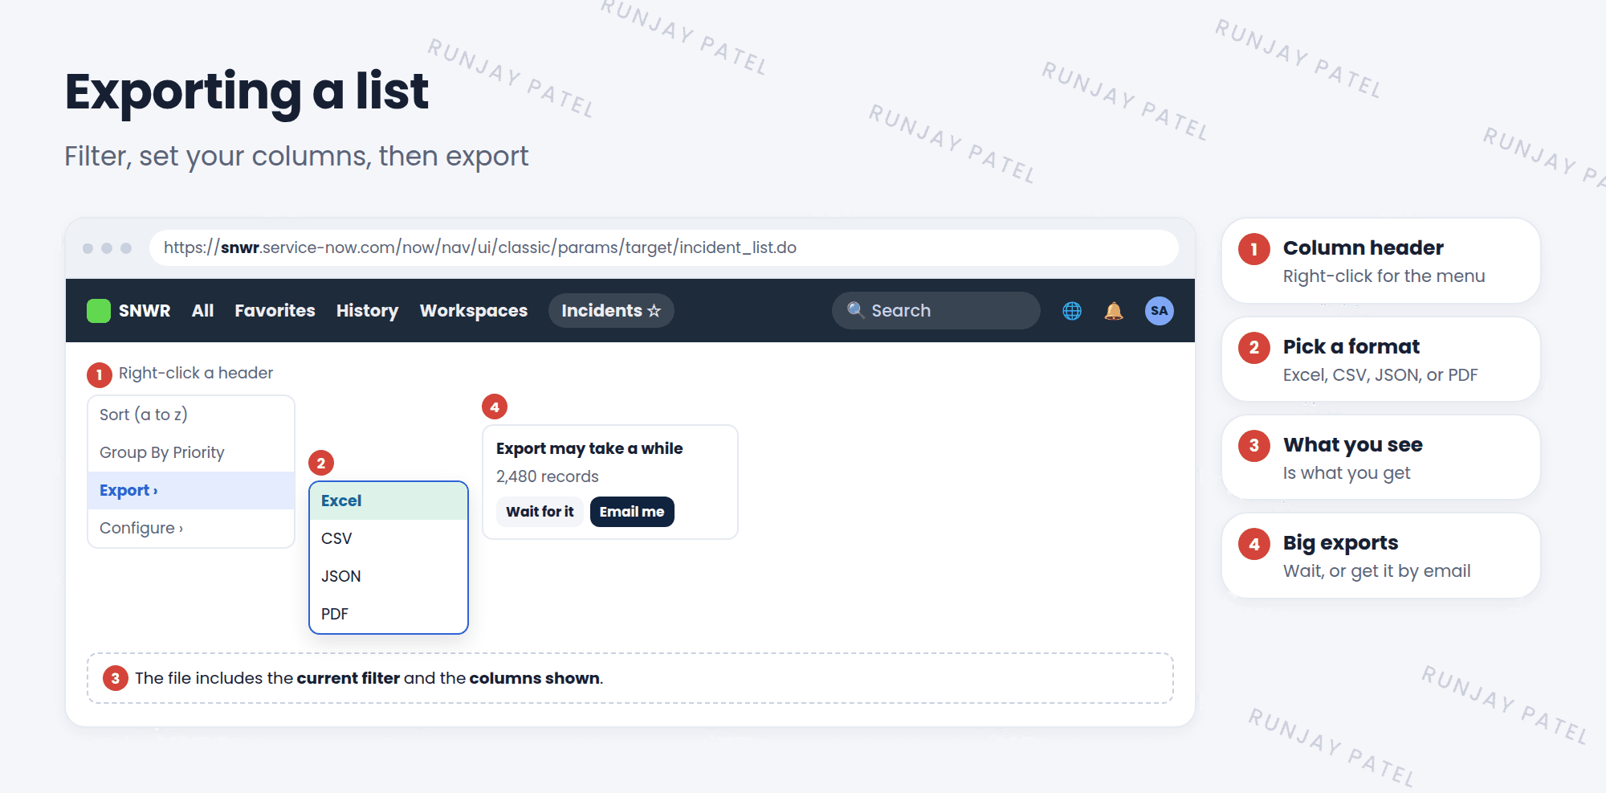The height and width of the screenshot is (793, 1606).
Task: Select PDF export format
Action: (389, 614)
